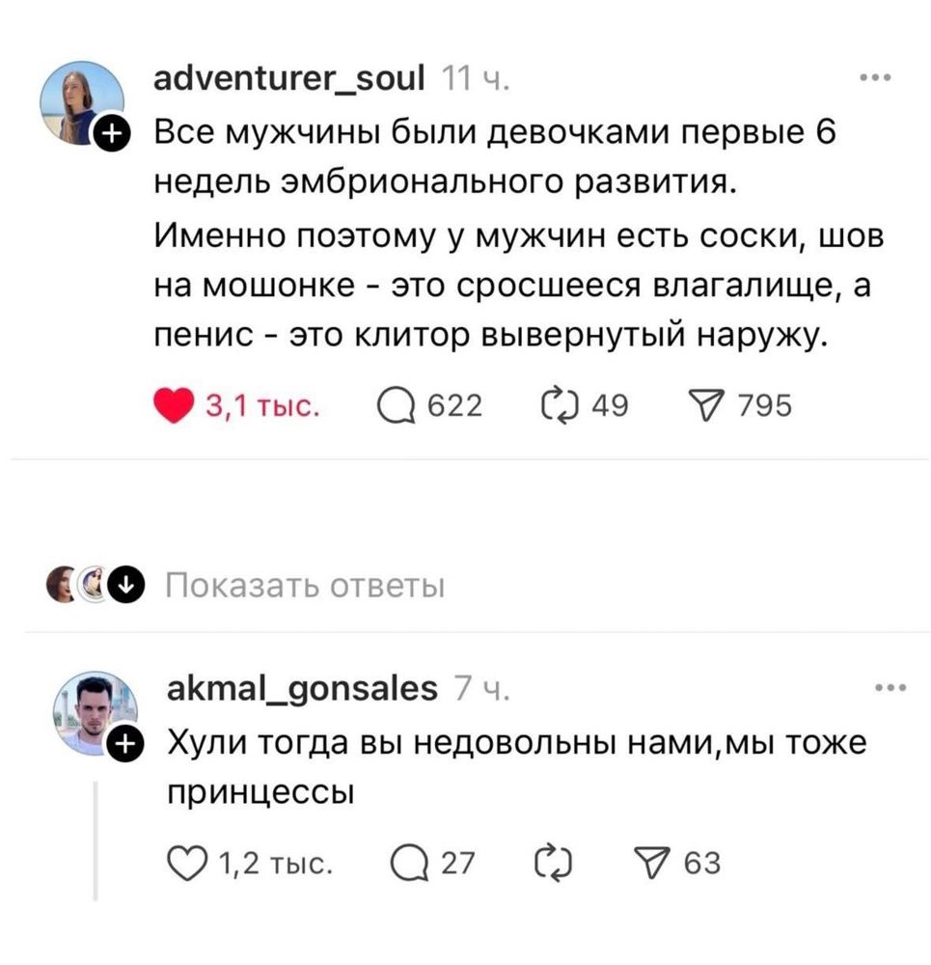Open the 3,1 тыс. likes count
This screenshot has width=931, height=965.
(x=262, y=407)
